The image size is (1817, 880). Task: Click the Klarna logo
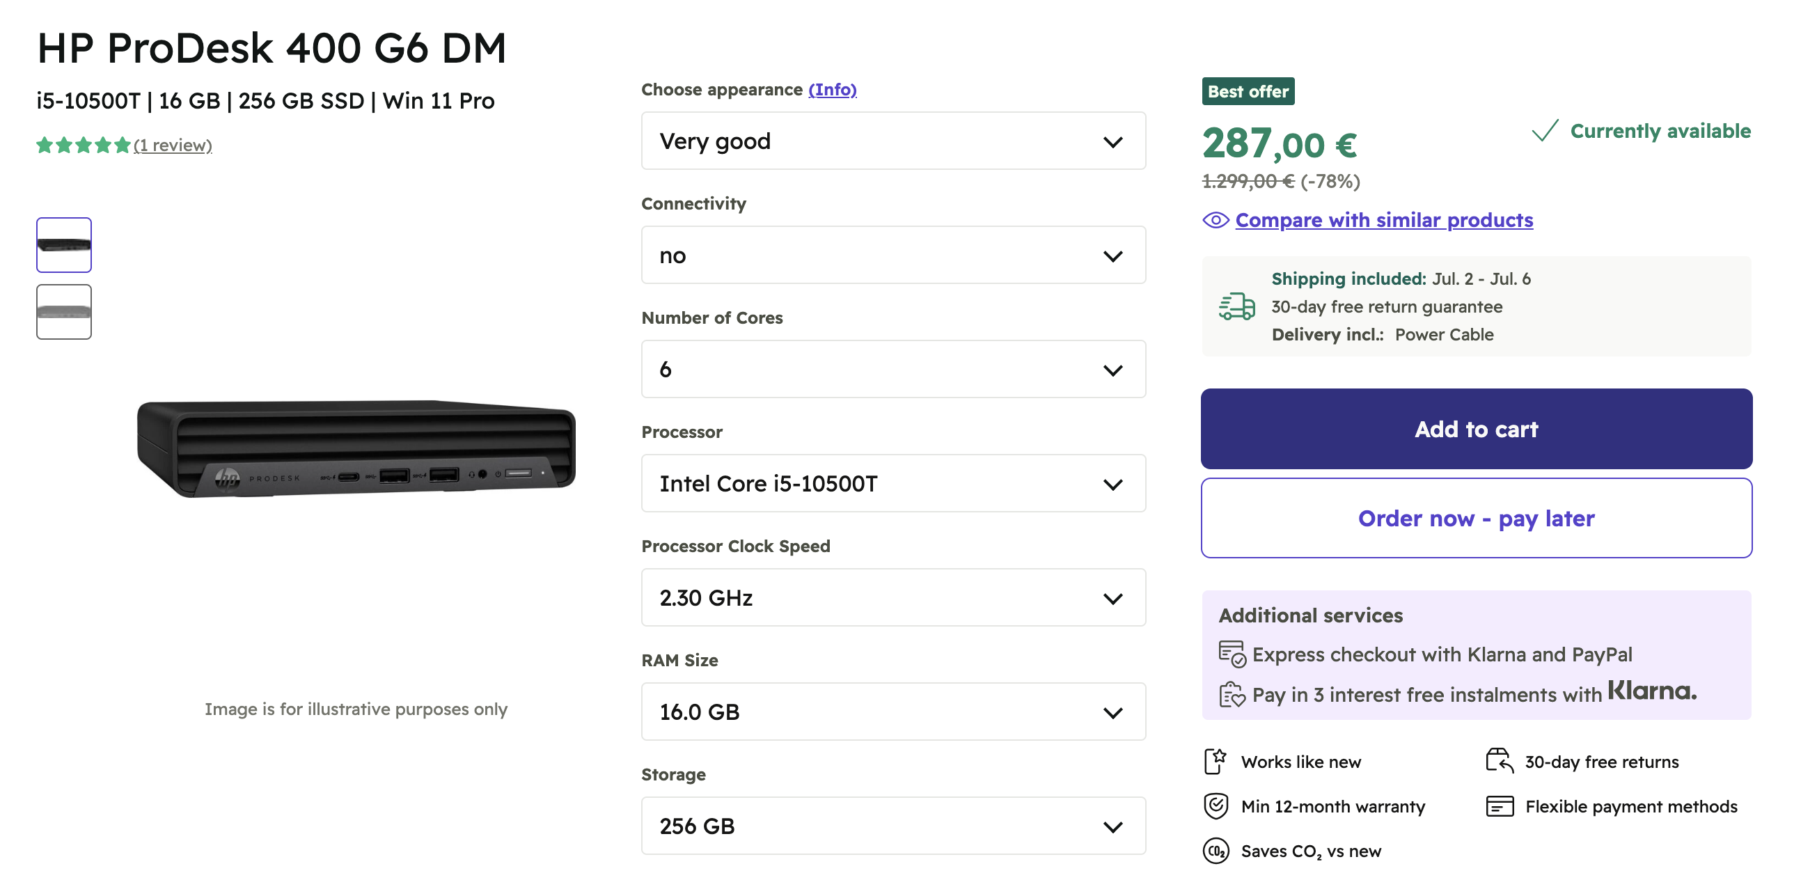1652,691
